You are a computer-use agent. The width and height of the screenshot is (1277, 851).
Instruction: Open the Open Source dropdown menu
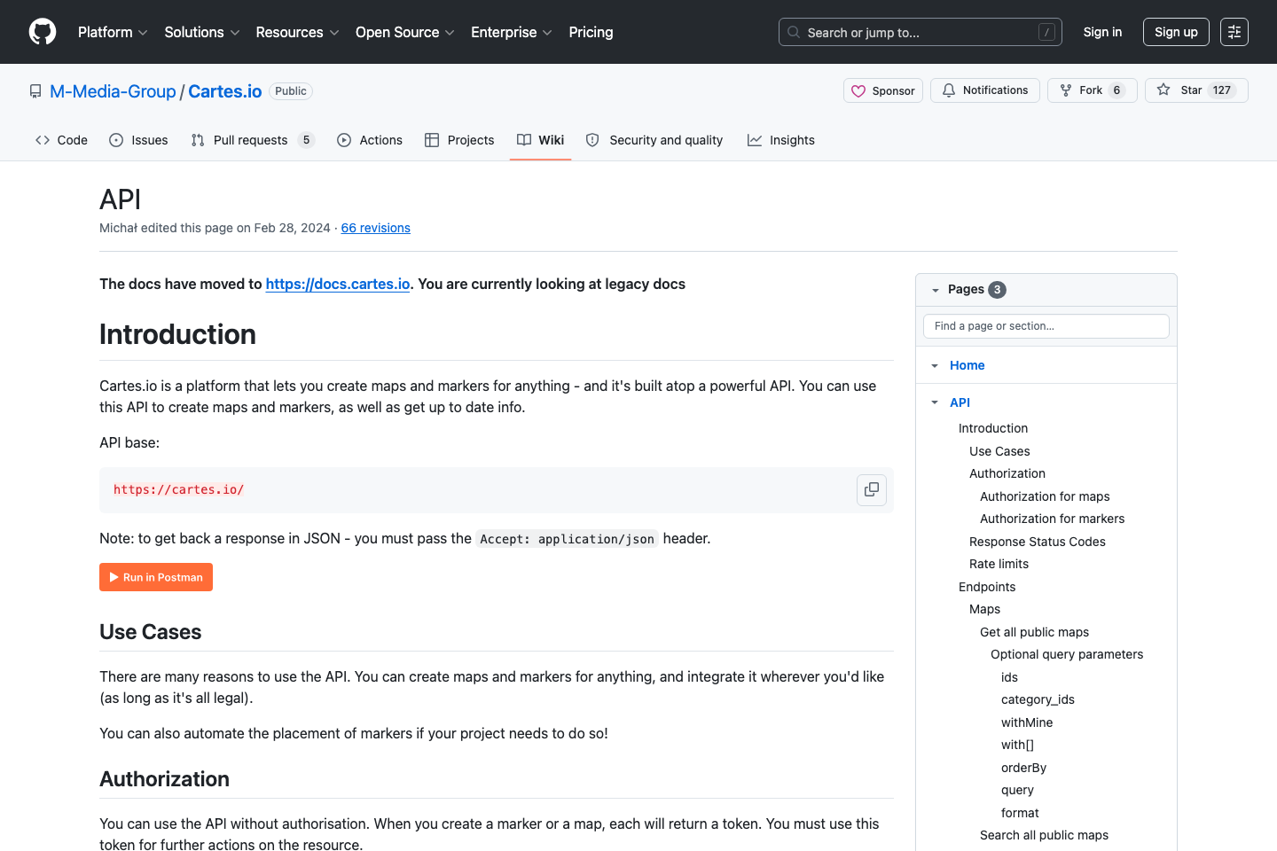pos(404,32)
